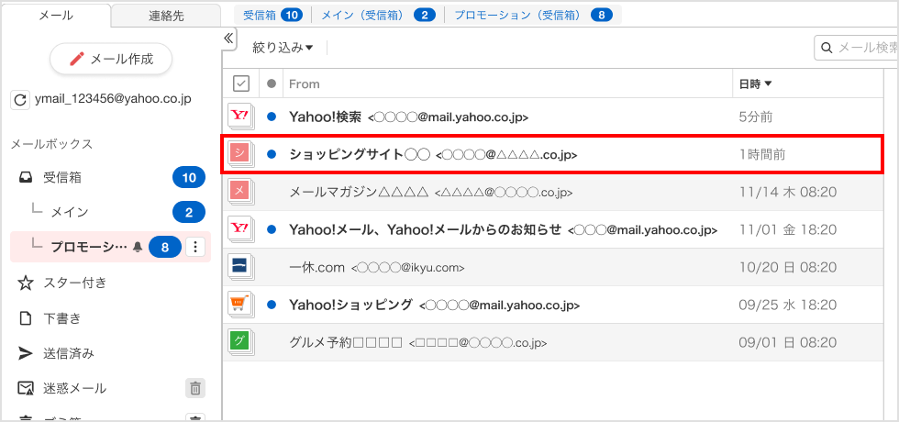Click the 1時間前 timestamp
This screenshot has height=422, width=899.
tap(762, 154)
